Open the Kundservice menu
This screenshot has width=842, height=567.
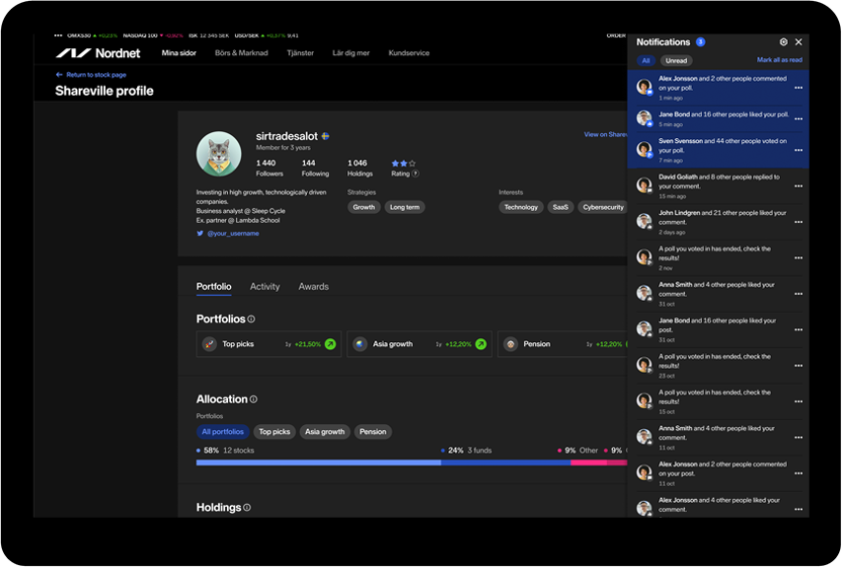click(x=409, y=53)
